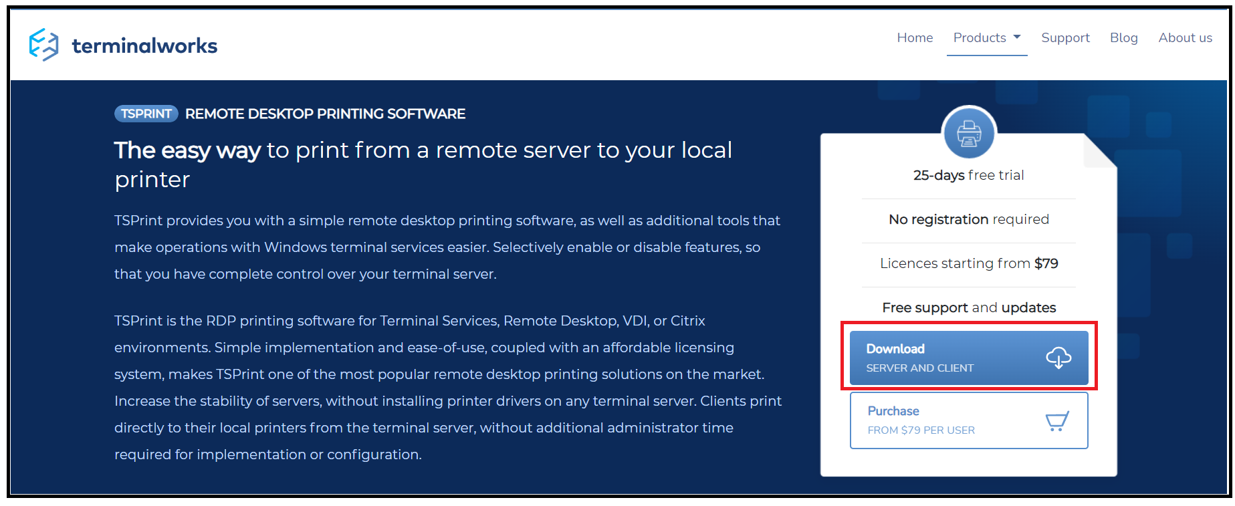This screenshot has height=506, width=1235.
Task: Click the Download Server and Client button
Action: (x=969, y=358)
